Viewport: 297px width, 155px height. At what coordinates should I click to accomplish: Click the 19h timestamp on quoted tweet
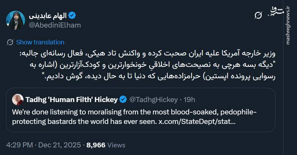point(189,99)
